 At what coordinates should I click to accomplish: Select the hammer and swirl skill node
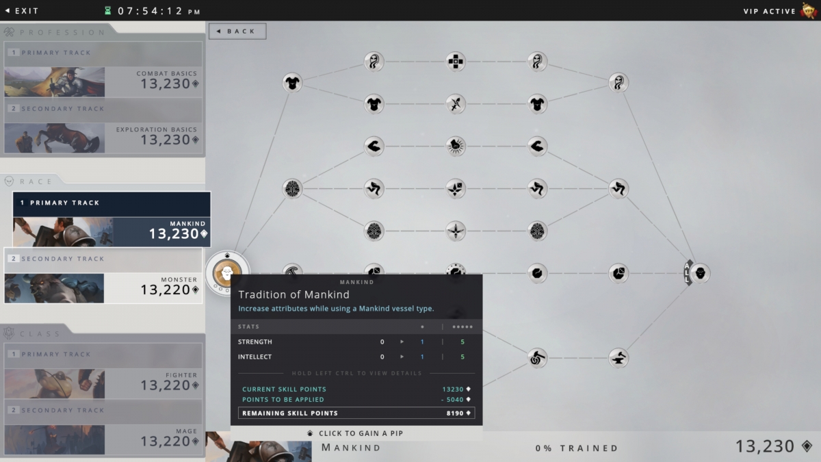(x=536, y=357)
